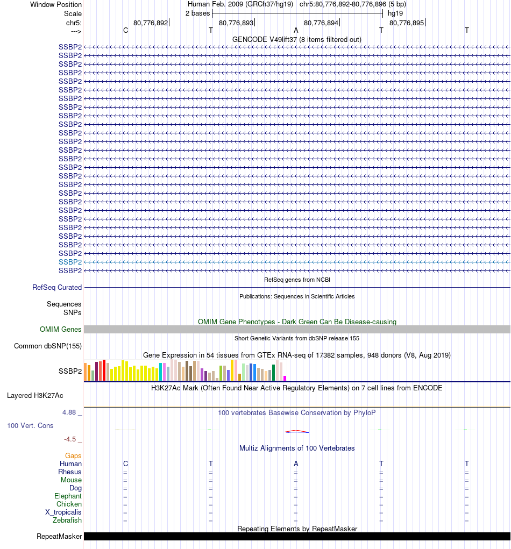Click the 'chr5:80,776,892-80,776,896 (5 bp)' position text
511x549 pixels.
(353, 4)
